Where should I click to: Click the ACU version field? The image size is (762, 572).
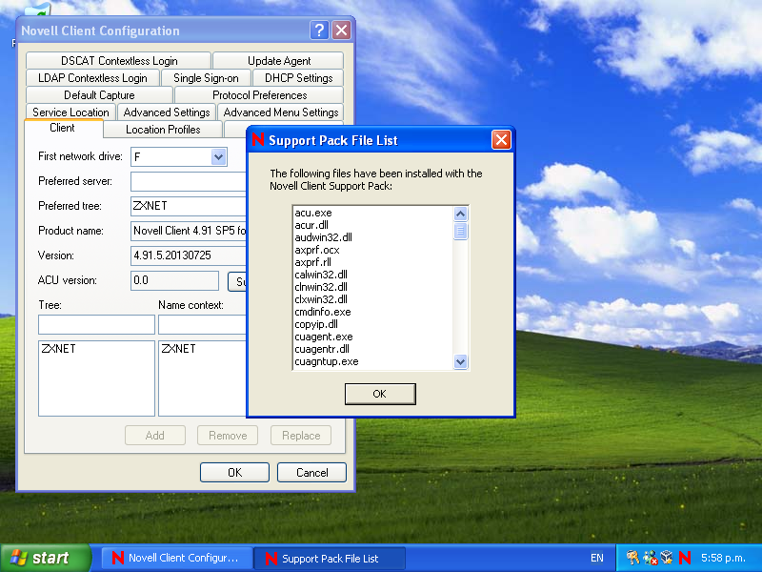(175, 280)
